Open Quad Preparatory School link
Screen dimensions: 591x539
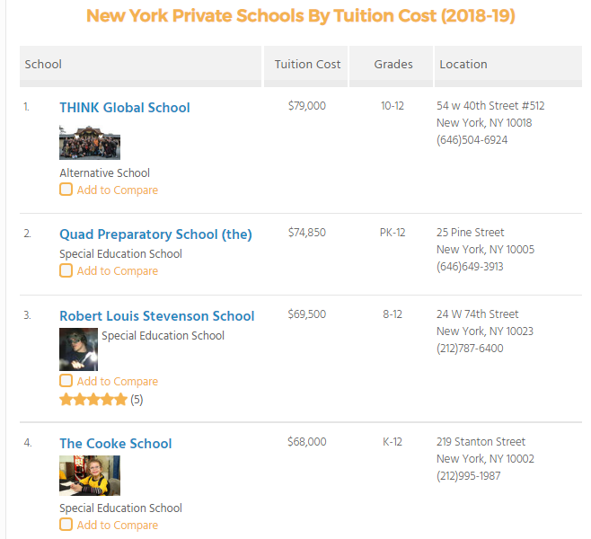click(x=155, y=234)
